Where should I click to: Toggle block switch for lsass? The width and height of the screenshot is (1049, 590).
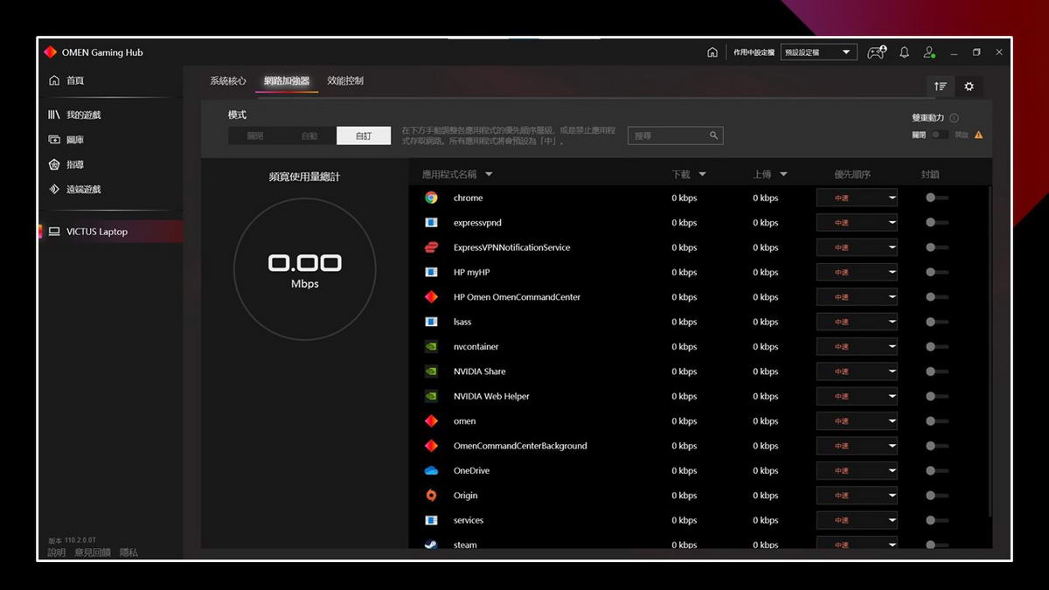(936, 322)
